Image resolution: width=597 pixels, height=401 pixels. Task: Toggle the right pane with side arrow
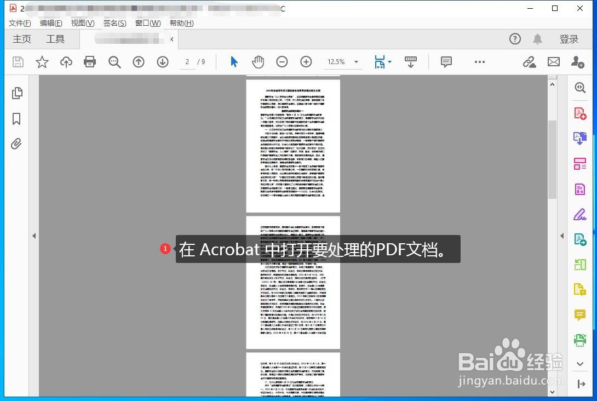point(562,236)
